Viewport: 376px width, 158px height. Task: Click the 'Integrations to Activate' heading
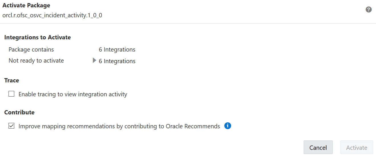(37, 37)
